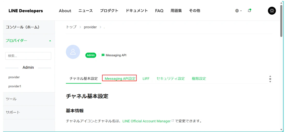The height and width of the screenshot is (132, 285).
Task: Collapse the プロバイダー sidebar section
Action: (29, 41)
